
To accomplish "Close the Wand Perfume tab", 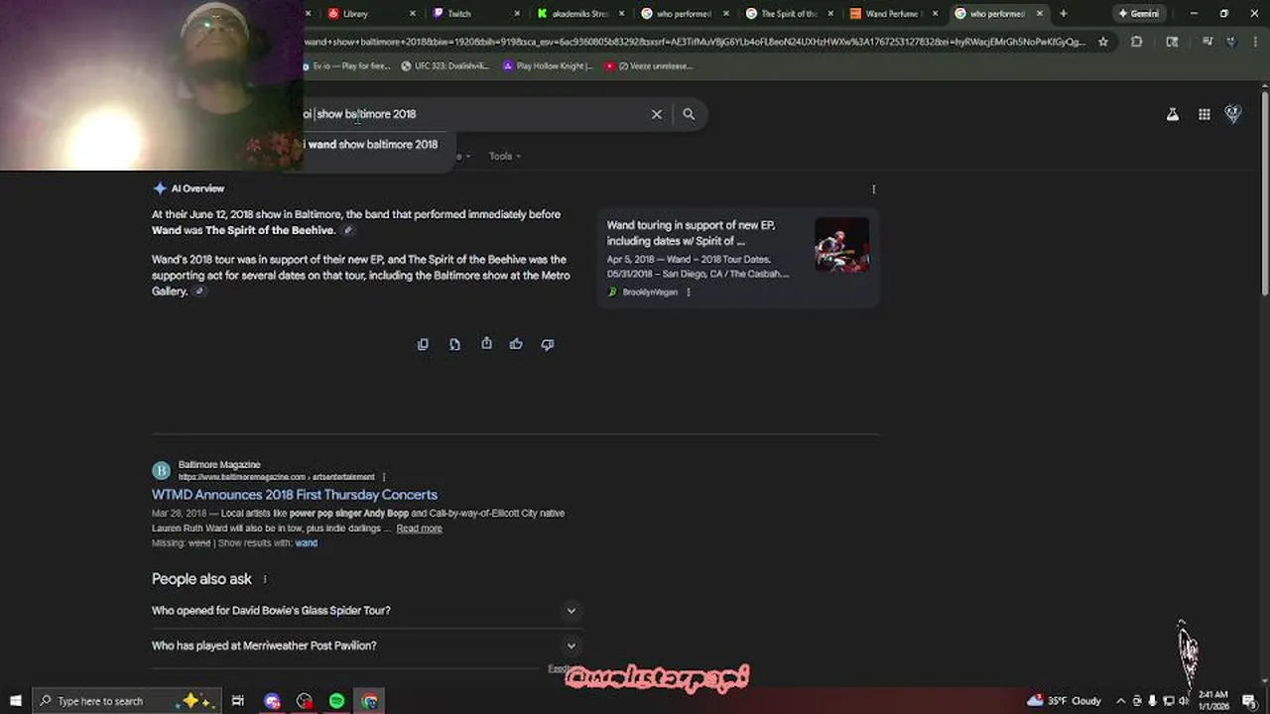I will click(935, 14).
